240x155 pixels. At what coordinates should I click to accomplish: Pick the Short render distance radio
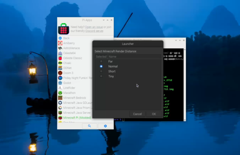point(101,71)
